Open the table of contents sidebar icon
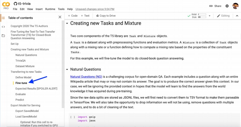 tap(3, 18)
